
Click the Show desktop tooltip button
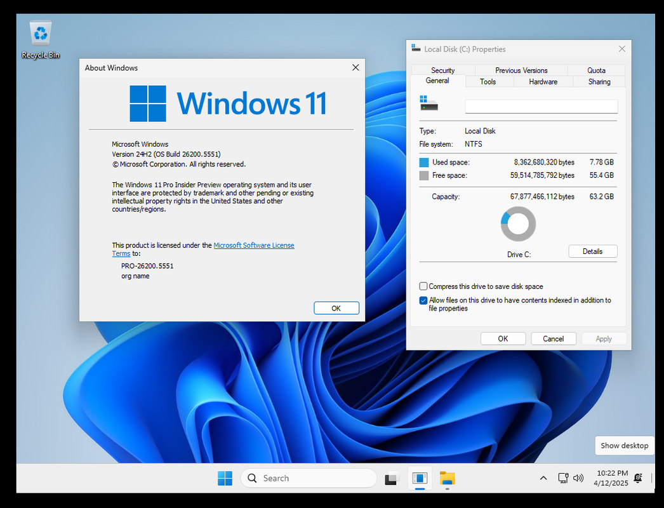(x=624, y=445)
